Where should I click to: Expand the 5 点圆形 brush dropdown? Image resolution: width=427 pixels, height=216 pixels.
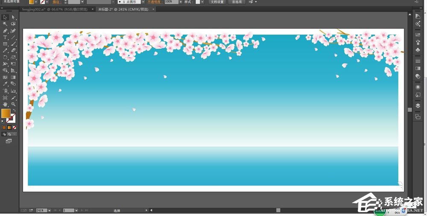click(141, 2)
